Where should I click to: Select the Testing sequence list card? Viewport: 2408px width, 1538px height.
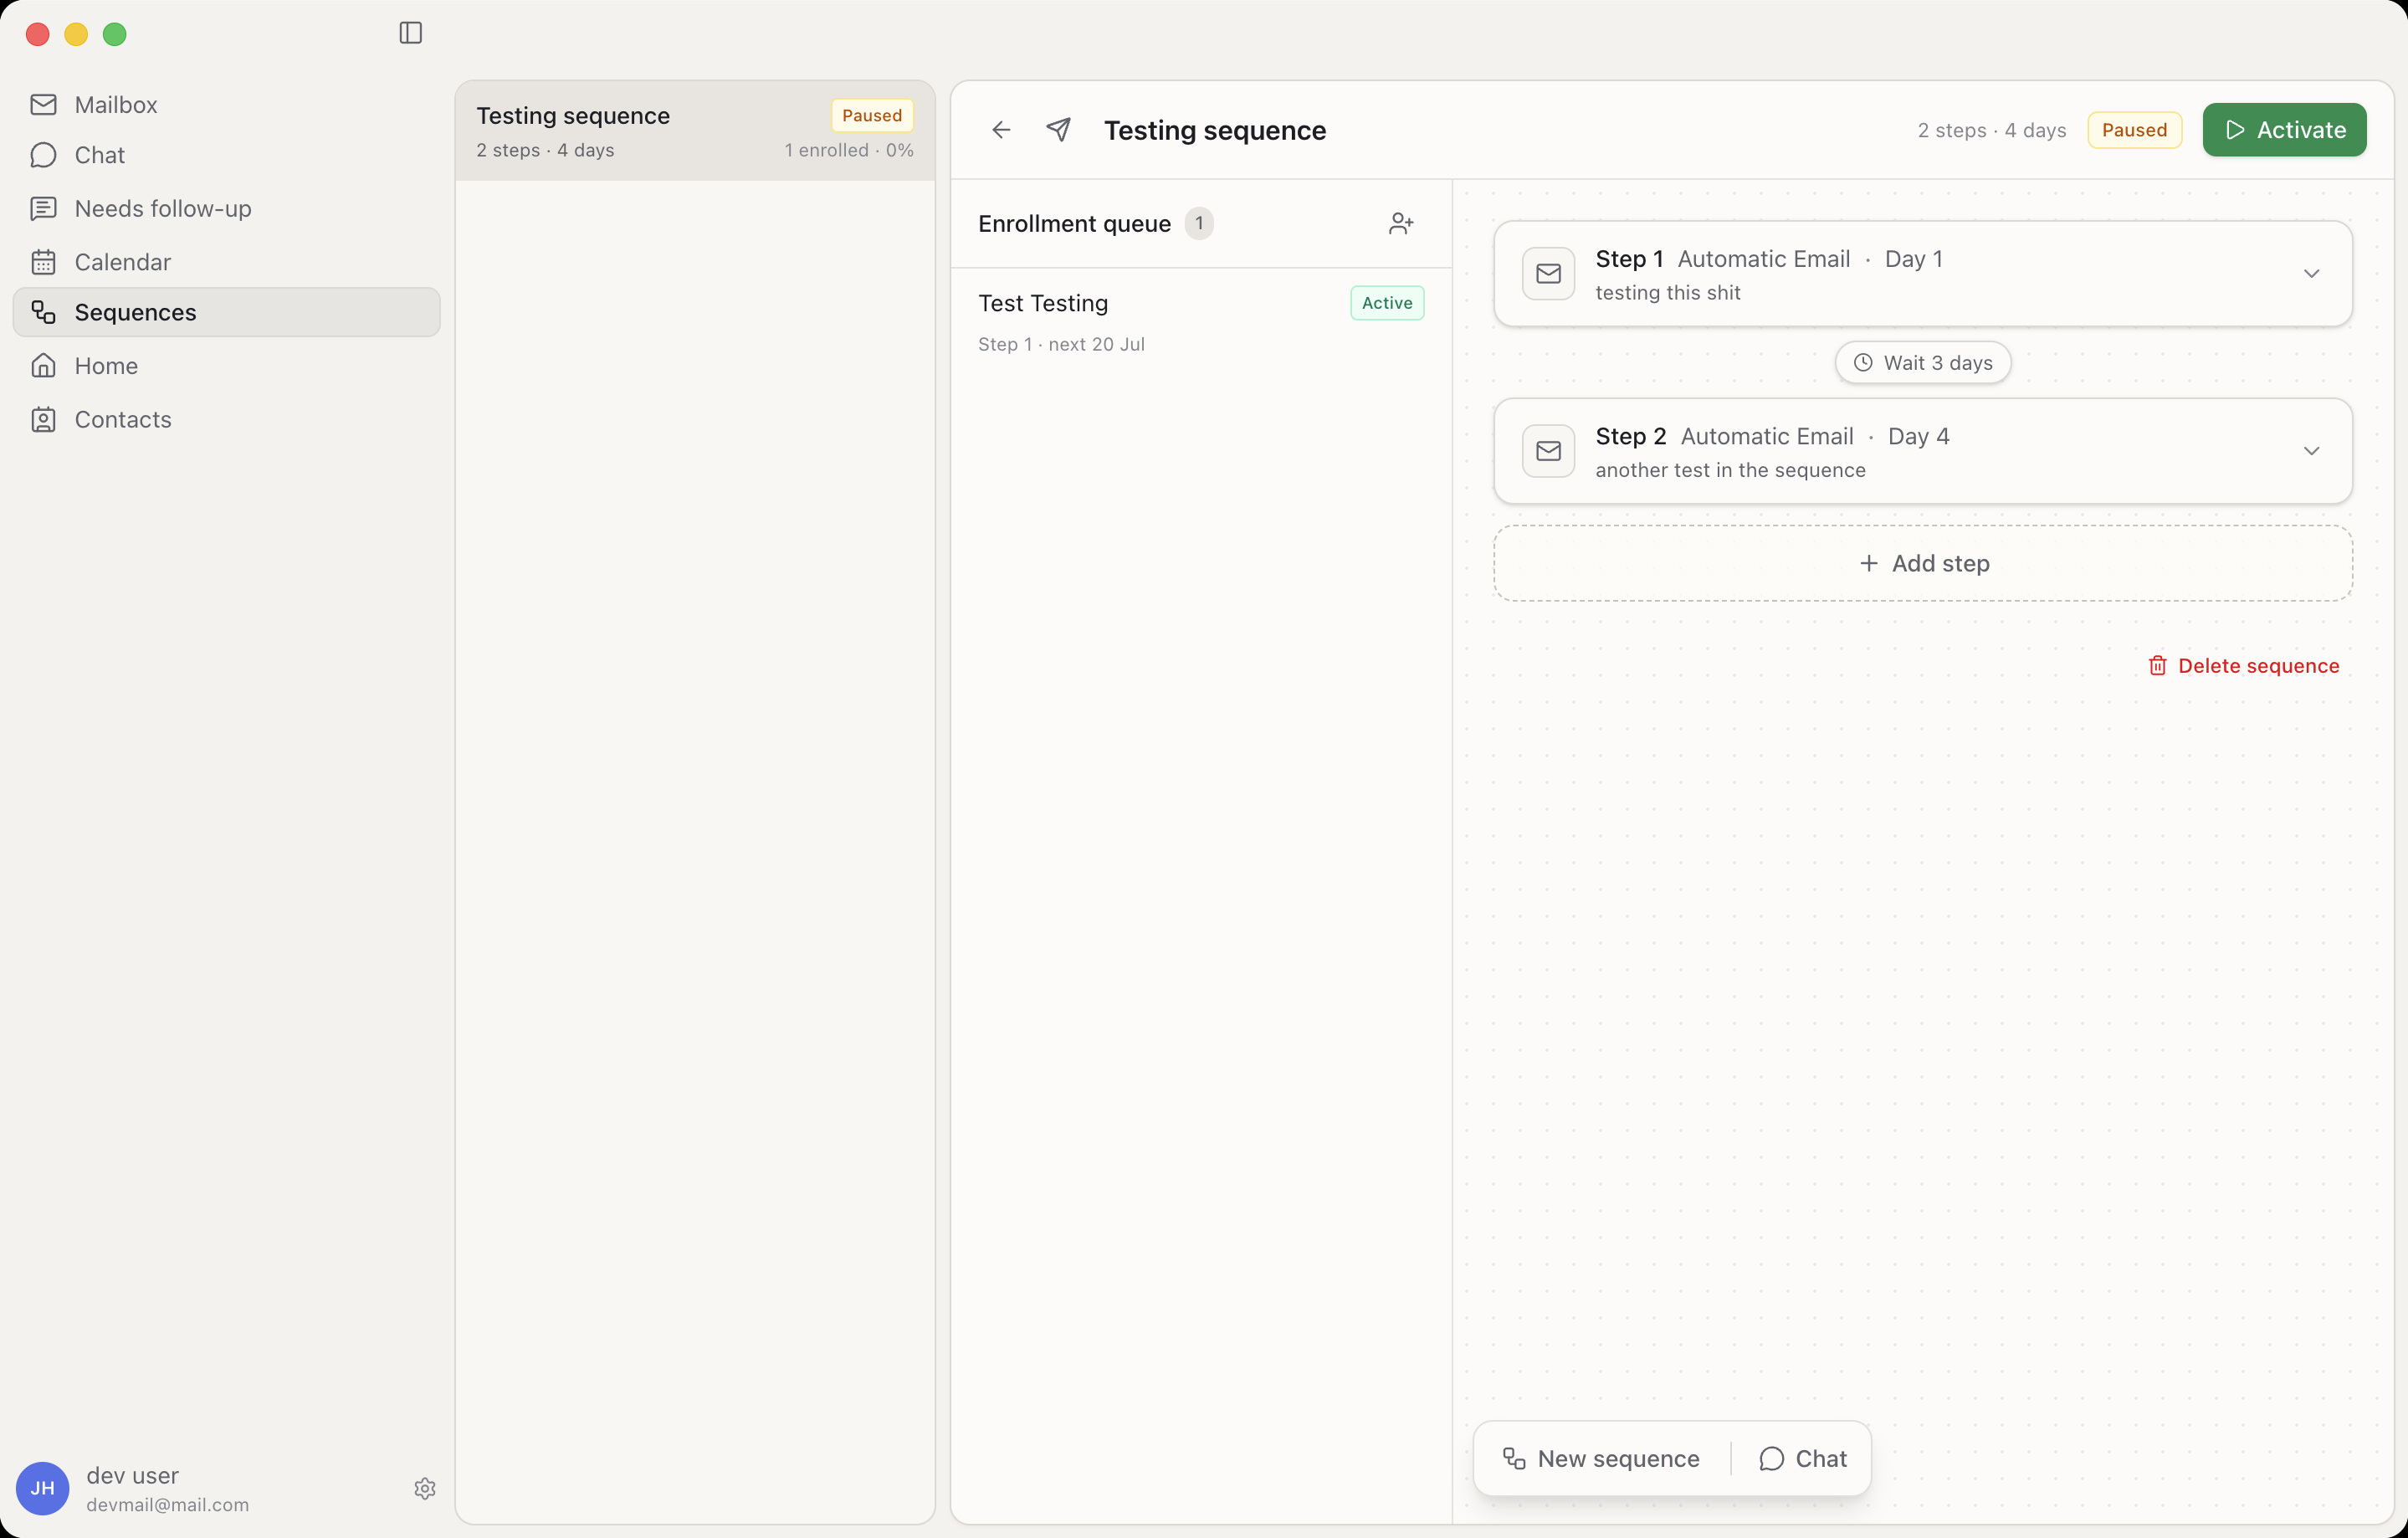tap(695, 131)
